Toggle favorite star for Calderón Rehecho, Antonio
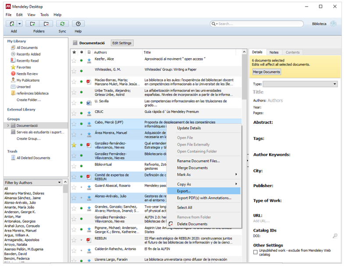This screenshot has width=345, height=266. 74,250
